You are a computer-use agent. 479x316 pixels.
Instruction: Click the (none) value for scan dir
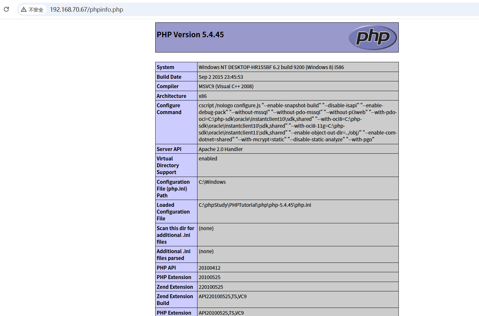point(206,228)
